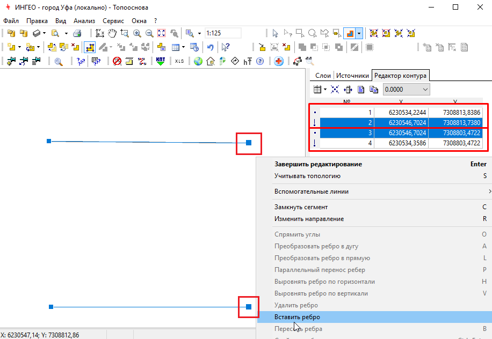Screen dimensions: 492x339
Task: Open the new object yellow shape dropdown arrow
Action: pos(19,47)
